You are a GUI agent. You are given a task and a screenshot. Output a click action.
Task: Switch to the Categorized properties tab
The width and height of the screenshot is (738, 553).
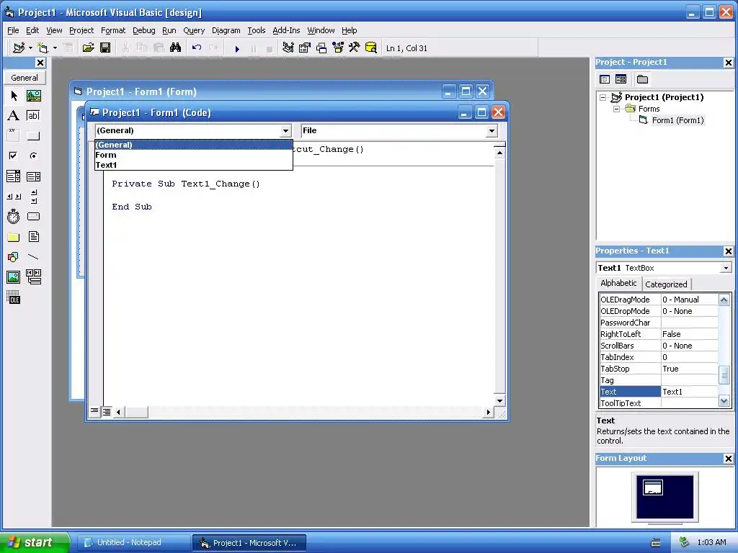tap(666, 284)
